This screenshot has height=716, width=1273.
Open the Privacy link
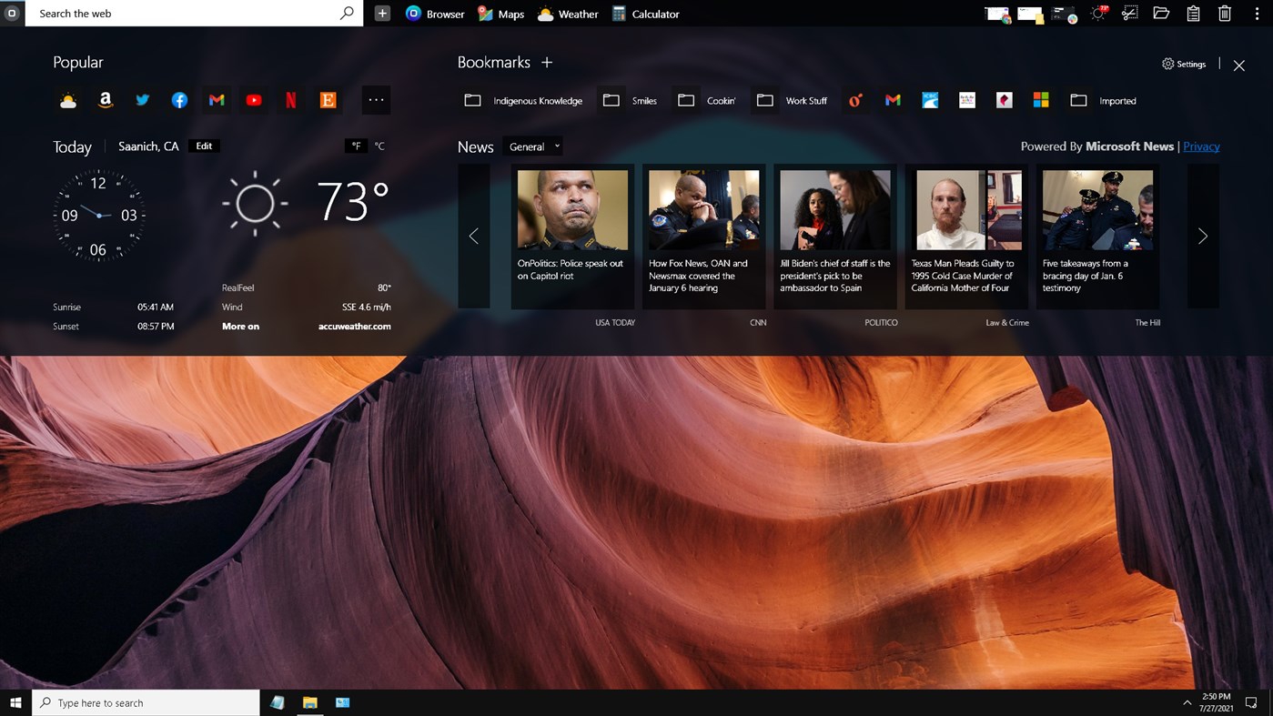coord(1201,146)
